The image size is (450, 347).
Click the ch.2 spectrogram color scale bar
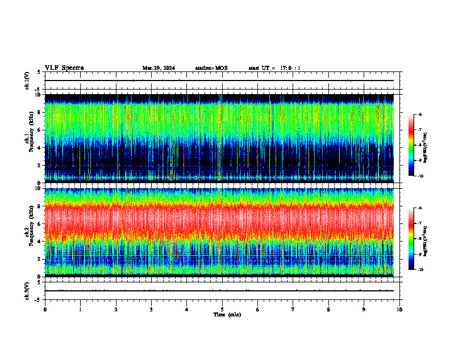click(411, 239)
